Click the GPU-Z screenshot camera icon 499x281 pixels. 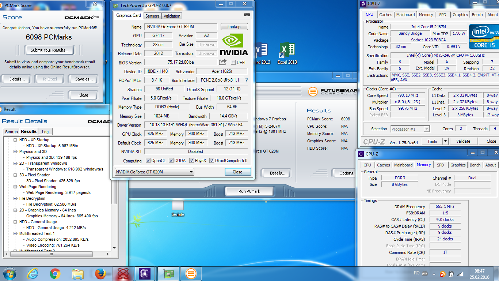coord(247,15)
